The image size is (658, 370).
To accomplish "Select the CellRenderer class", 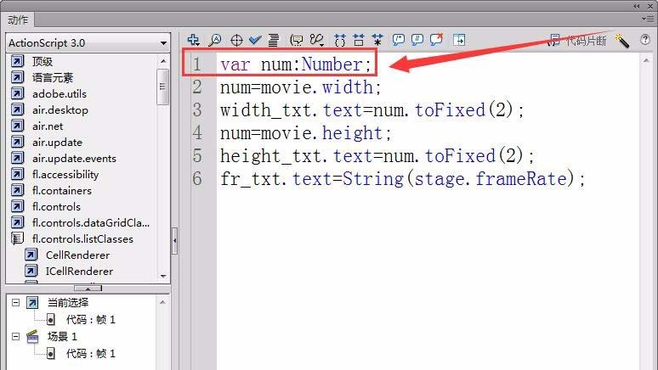I will pos(77,255).
